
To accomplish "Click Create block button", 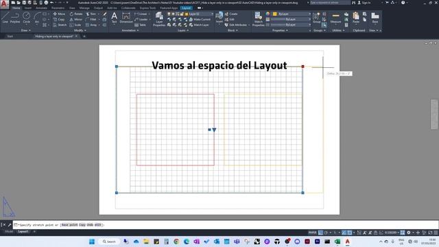I will 231,14.
